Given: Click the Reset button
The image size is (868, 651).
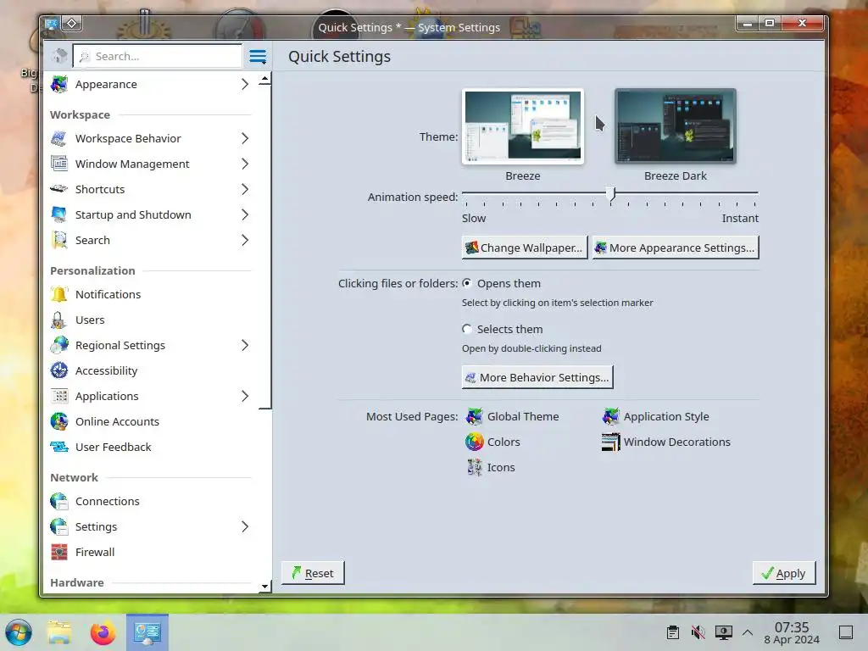Looking at the screenshot, I should 313,573.
